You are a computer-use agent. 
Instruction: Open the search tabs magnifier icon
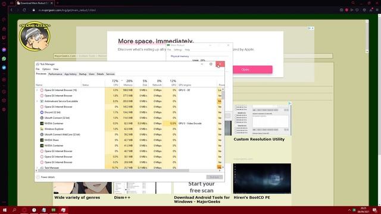353,3
